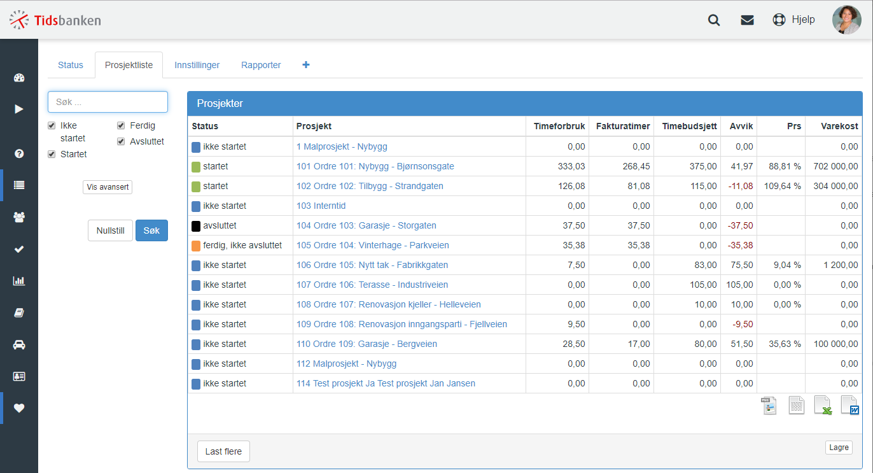Open the bar chart sidebar icon
Screen dimensions: 873x473
click(19, 281)
